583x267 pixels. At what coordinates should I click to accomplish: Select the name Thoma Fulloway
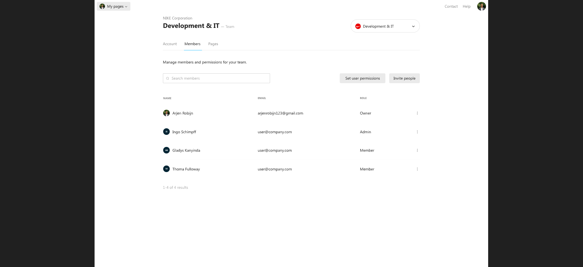[x=186, y=169]
